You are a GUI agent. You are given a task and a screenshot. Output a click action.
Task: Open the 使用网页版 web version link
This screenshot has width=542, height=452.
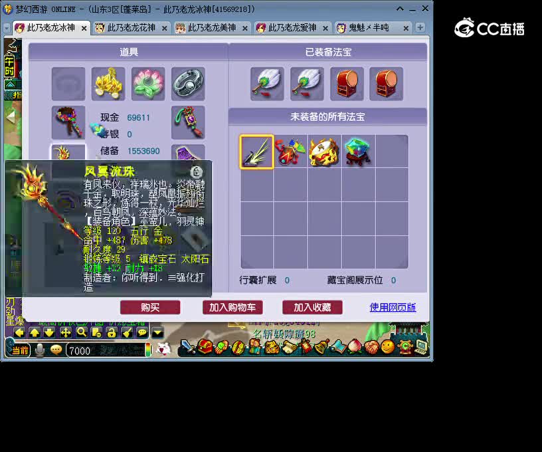tap(393, 307)
